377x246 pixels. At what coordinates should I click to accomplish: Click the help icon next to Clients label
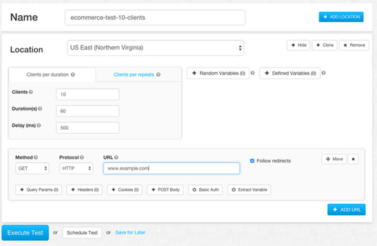31,92
